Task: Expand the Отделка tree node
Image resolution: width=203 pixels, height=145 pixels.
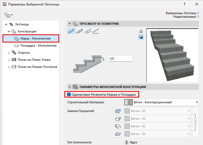Action: 9,53
